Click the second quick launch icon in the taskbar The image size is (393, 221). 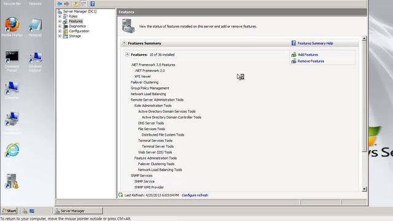click(x=32, y=211)
